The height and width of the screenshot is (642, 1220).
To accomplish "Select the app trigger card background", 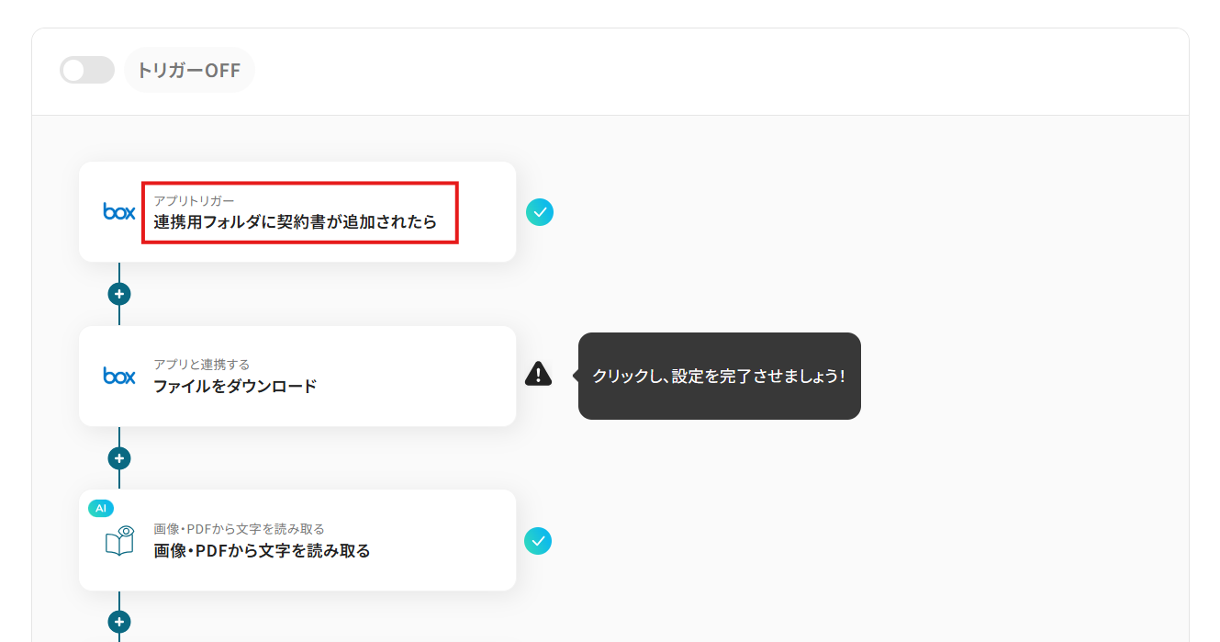I will coord(297,212).
